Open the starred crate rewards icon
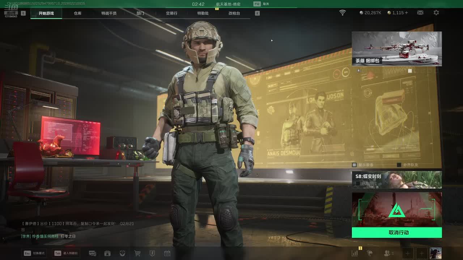Screen dimensions: 463x260 pos(107,253)
